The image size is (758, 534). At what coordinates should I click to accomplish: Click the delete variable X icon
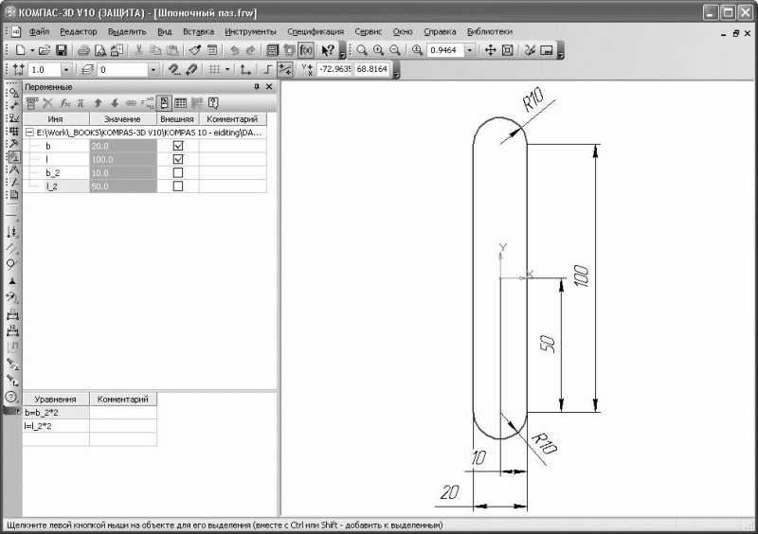(x=48, y=103)
